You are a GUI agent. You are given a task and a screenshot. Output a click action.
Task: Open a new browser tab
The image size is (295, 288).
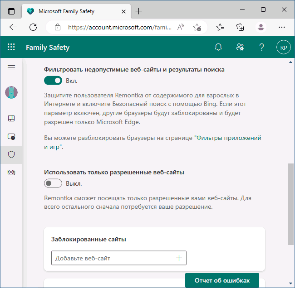tap(139, 11)
